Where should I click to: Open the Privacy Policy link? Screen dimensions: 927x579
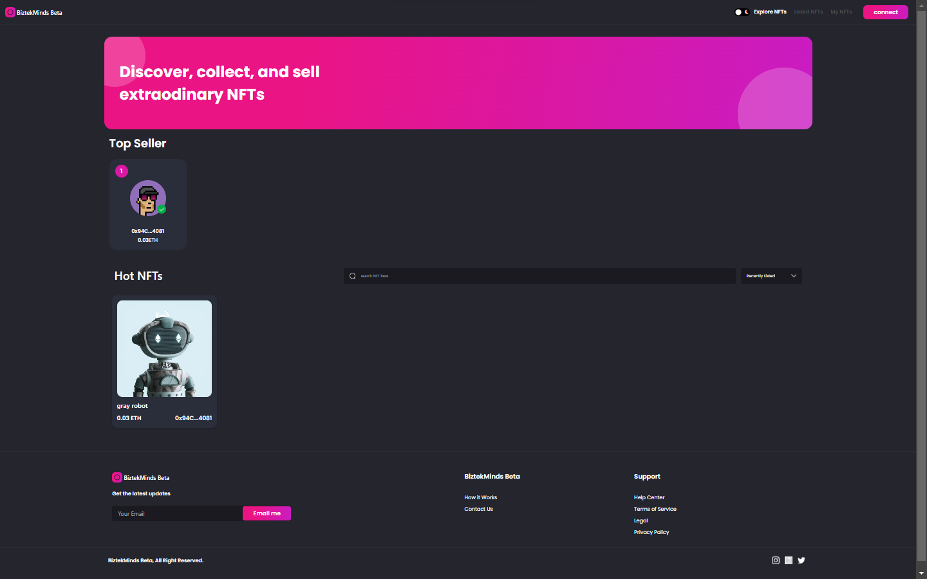click(x=651, y=532)
